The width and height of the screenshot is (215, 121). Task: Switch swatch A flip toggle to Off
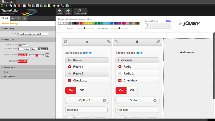tap(82, 90)
